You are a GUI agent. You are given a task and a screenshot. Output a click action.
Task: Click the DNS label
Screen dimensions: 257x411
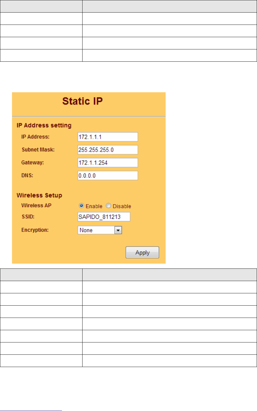[27, 175]
